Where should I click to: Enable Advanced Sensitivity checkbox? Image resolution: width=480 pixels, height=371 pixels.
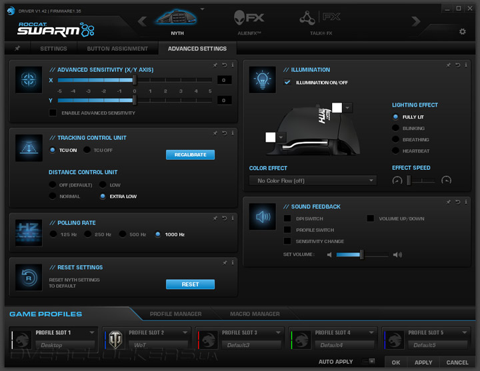click(x=53, y=113)
